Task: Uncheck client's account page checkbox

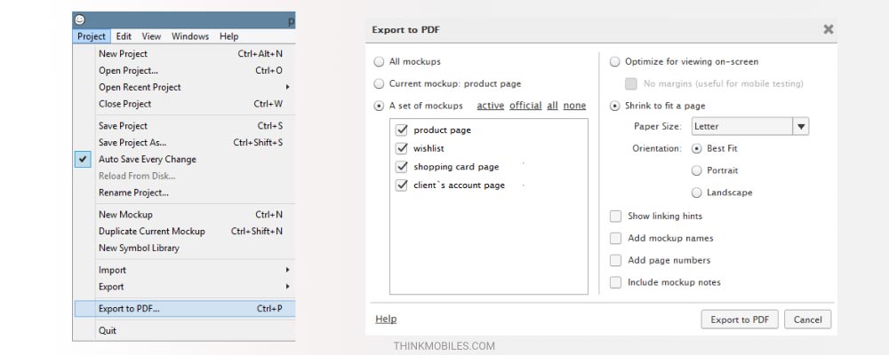Action: click(x=402, y=185)
